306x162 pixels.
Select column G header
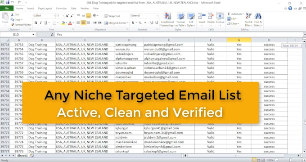[x=239, y=40]
